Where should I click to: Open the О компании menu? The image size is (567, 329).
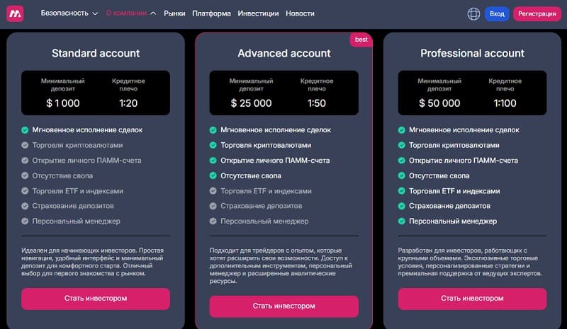tap(126, 13)
